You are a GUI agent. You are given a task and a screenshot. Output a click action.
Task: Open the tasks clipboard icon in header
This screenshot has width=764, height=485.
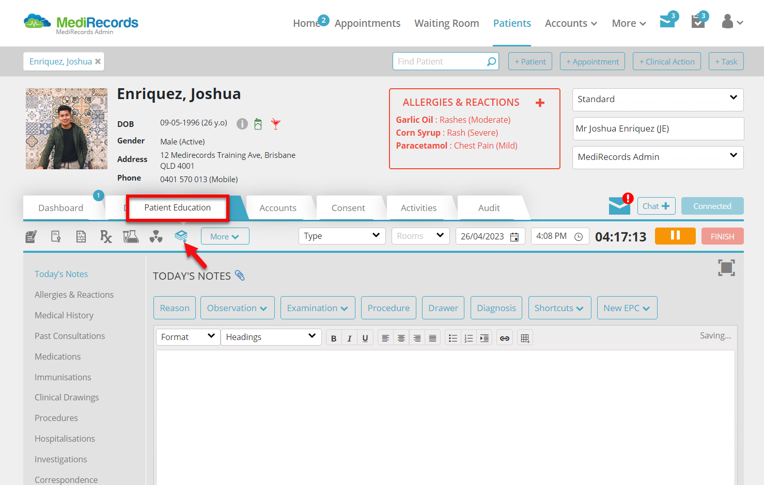tap(698, 22)
